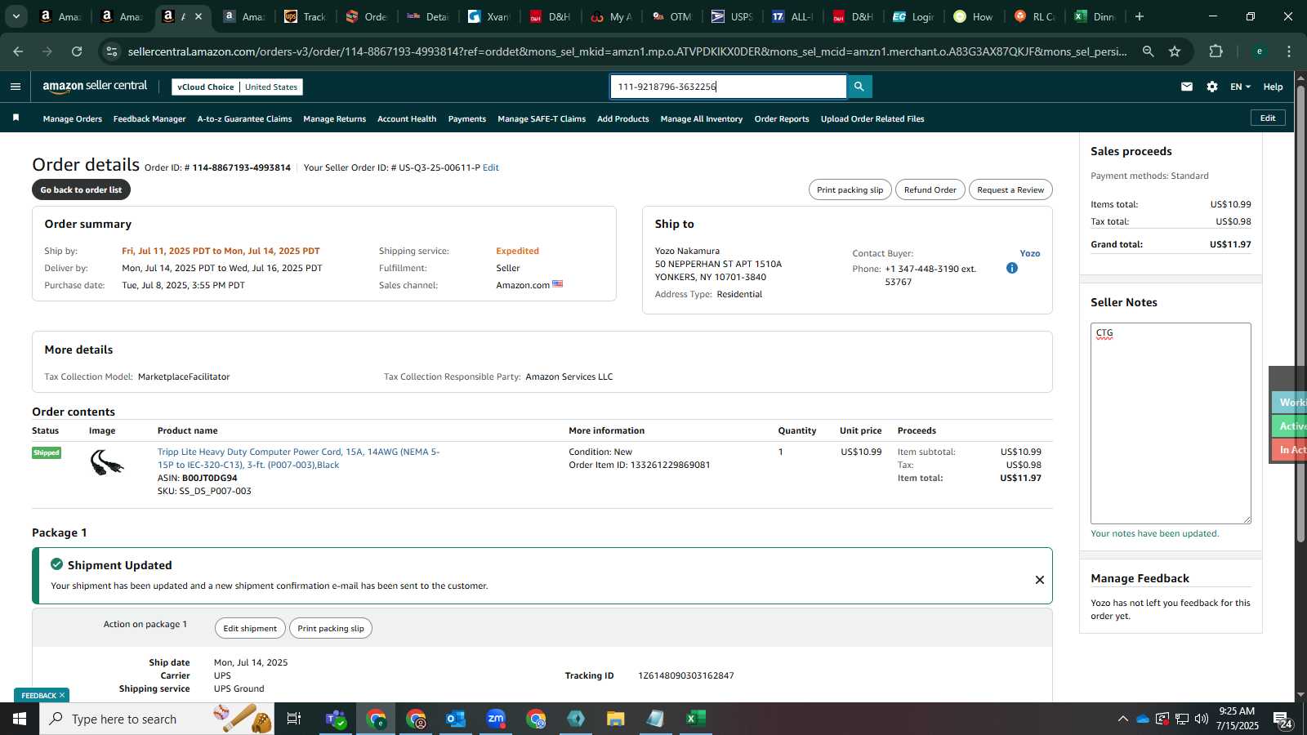The width and height of the screenshot is (1307, 735).
Task: Open the Payments menu item
Action: tap(467, 118)
